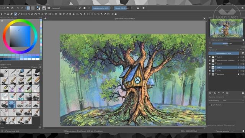This screenshot has height=138, width=245.
Task: Select the Gradient tool
Action: click(60, 14)
